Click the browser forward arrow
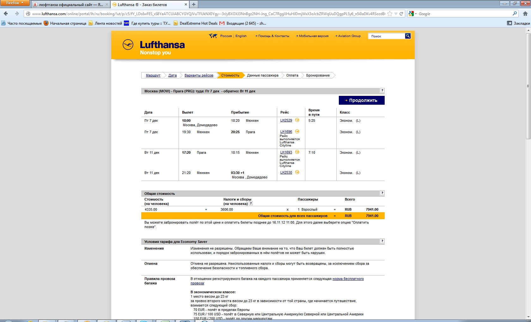 click(x=17, y=14)
